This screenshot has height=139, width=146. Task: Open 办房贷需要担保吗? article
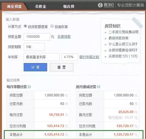click(123, 50)
